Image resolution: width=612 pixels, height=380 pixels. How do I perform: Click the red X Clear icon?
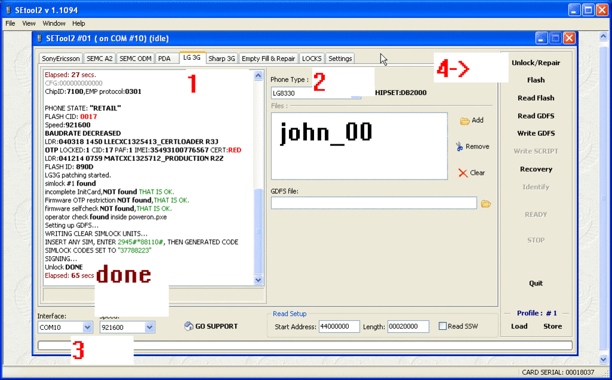click(x=463, y=173)
